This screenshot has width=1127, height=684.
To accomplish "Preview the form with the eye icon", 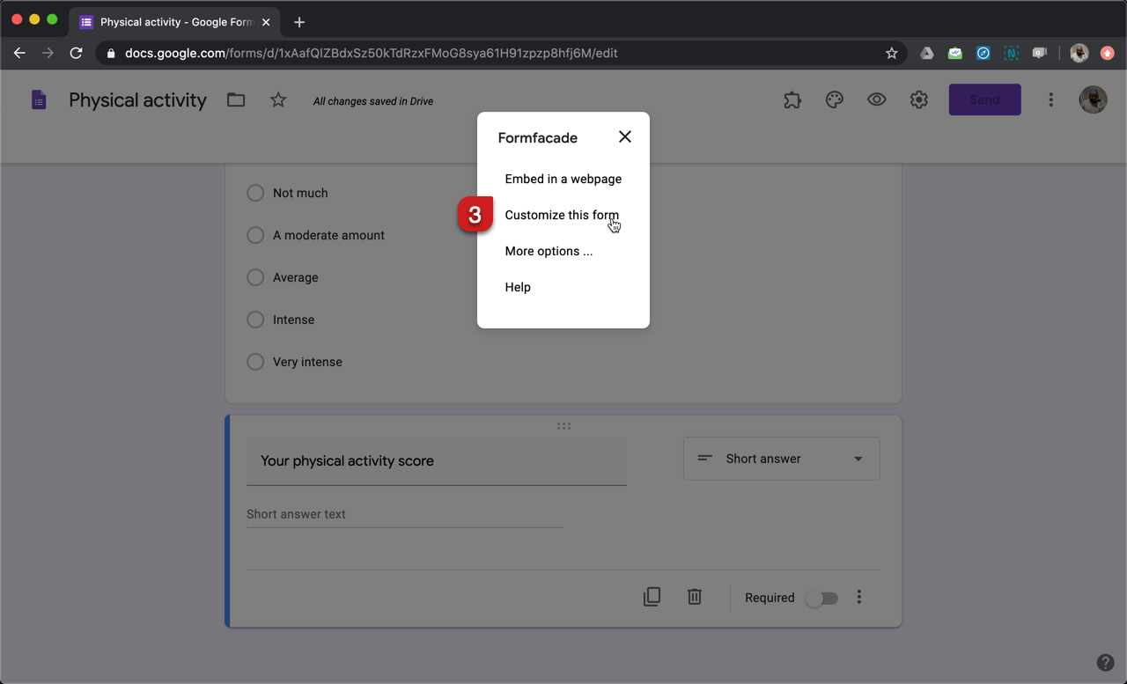I will point(876,99).
